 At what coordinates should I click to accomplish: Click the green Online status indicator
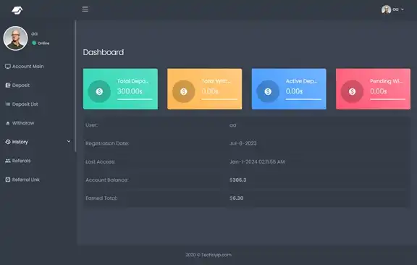pos(34,43)
